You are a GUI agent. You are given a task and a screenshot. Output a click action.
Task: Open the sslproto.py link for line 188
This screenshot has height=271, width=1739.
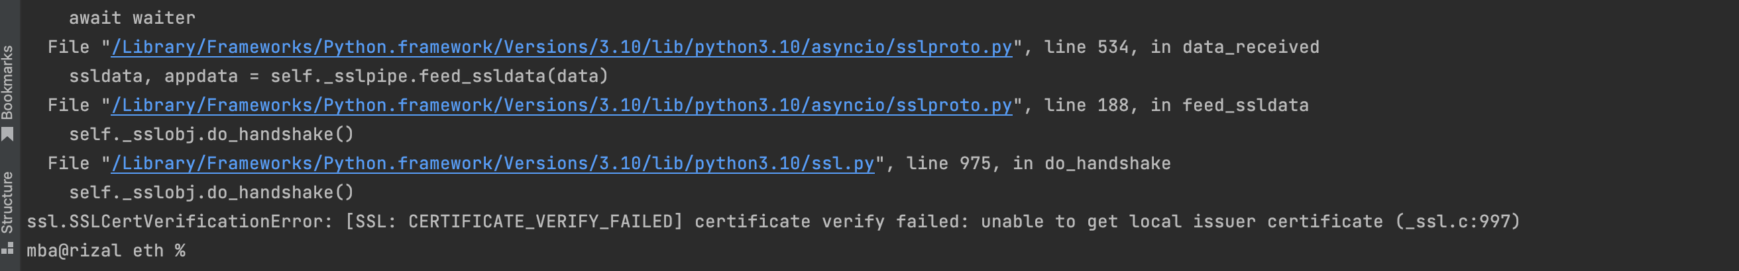point(562,105)
